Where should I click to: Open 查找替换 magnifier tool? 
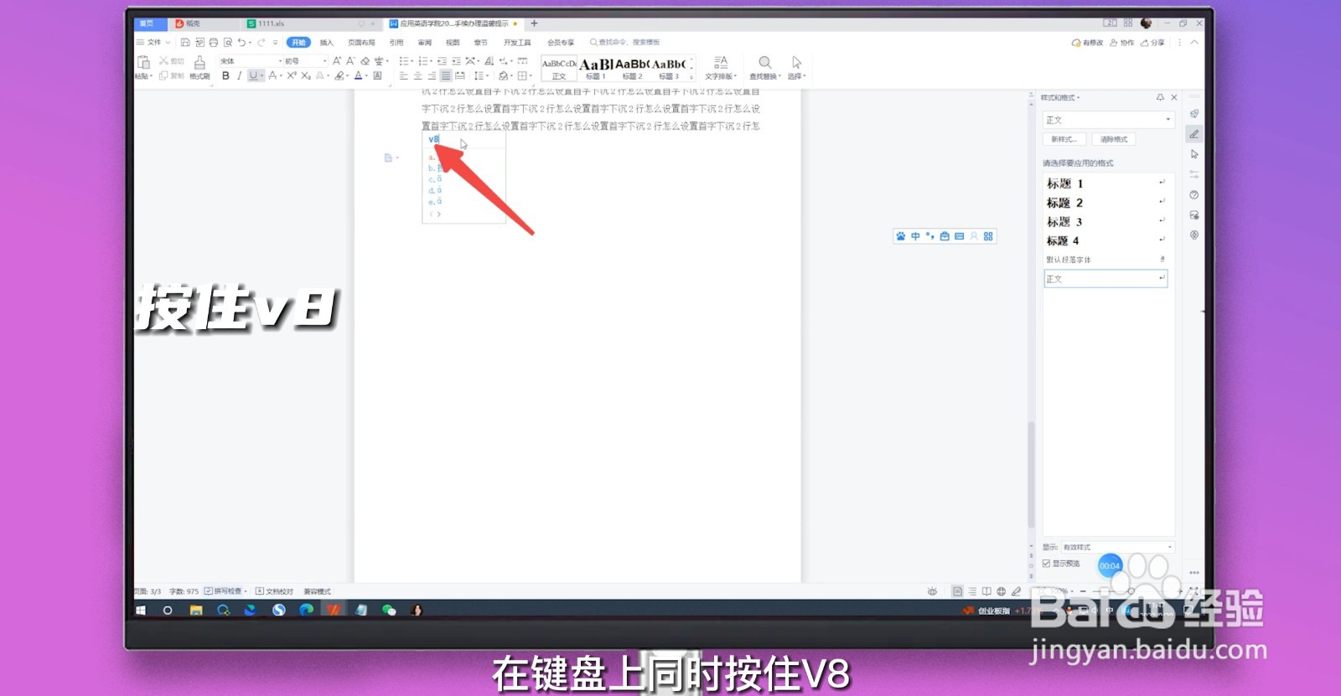(764, 68)
